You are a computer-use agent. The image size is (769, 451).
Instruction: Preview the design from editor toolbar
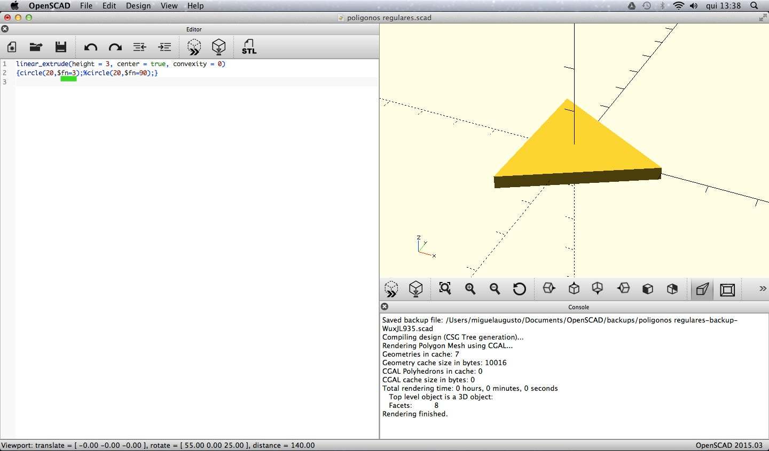[194, 47]
